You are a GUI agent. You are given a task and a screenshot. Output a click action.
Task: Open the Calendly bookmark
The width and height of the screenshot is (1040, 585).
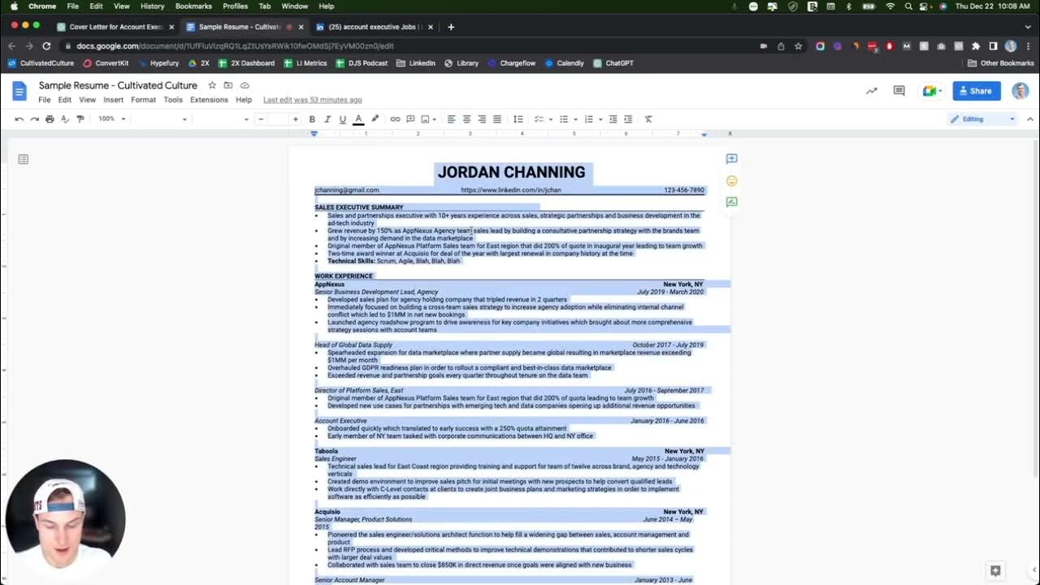pos(564,63)
